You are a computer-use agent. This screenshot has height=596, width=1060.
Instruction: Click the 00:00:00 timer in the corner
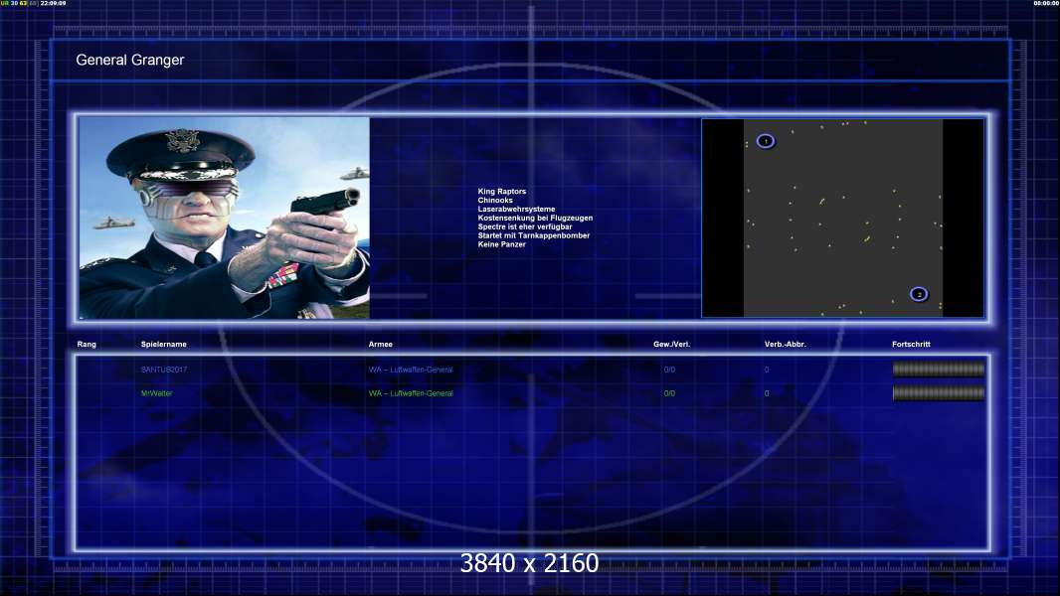[x=1046, y=3]
